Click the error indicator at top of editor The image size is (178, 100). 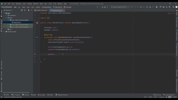(169, 13)
